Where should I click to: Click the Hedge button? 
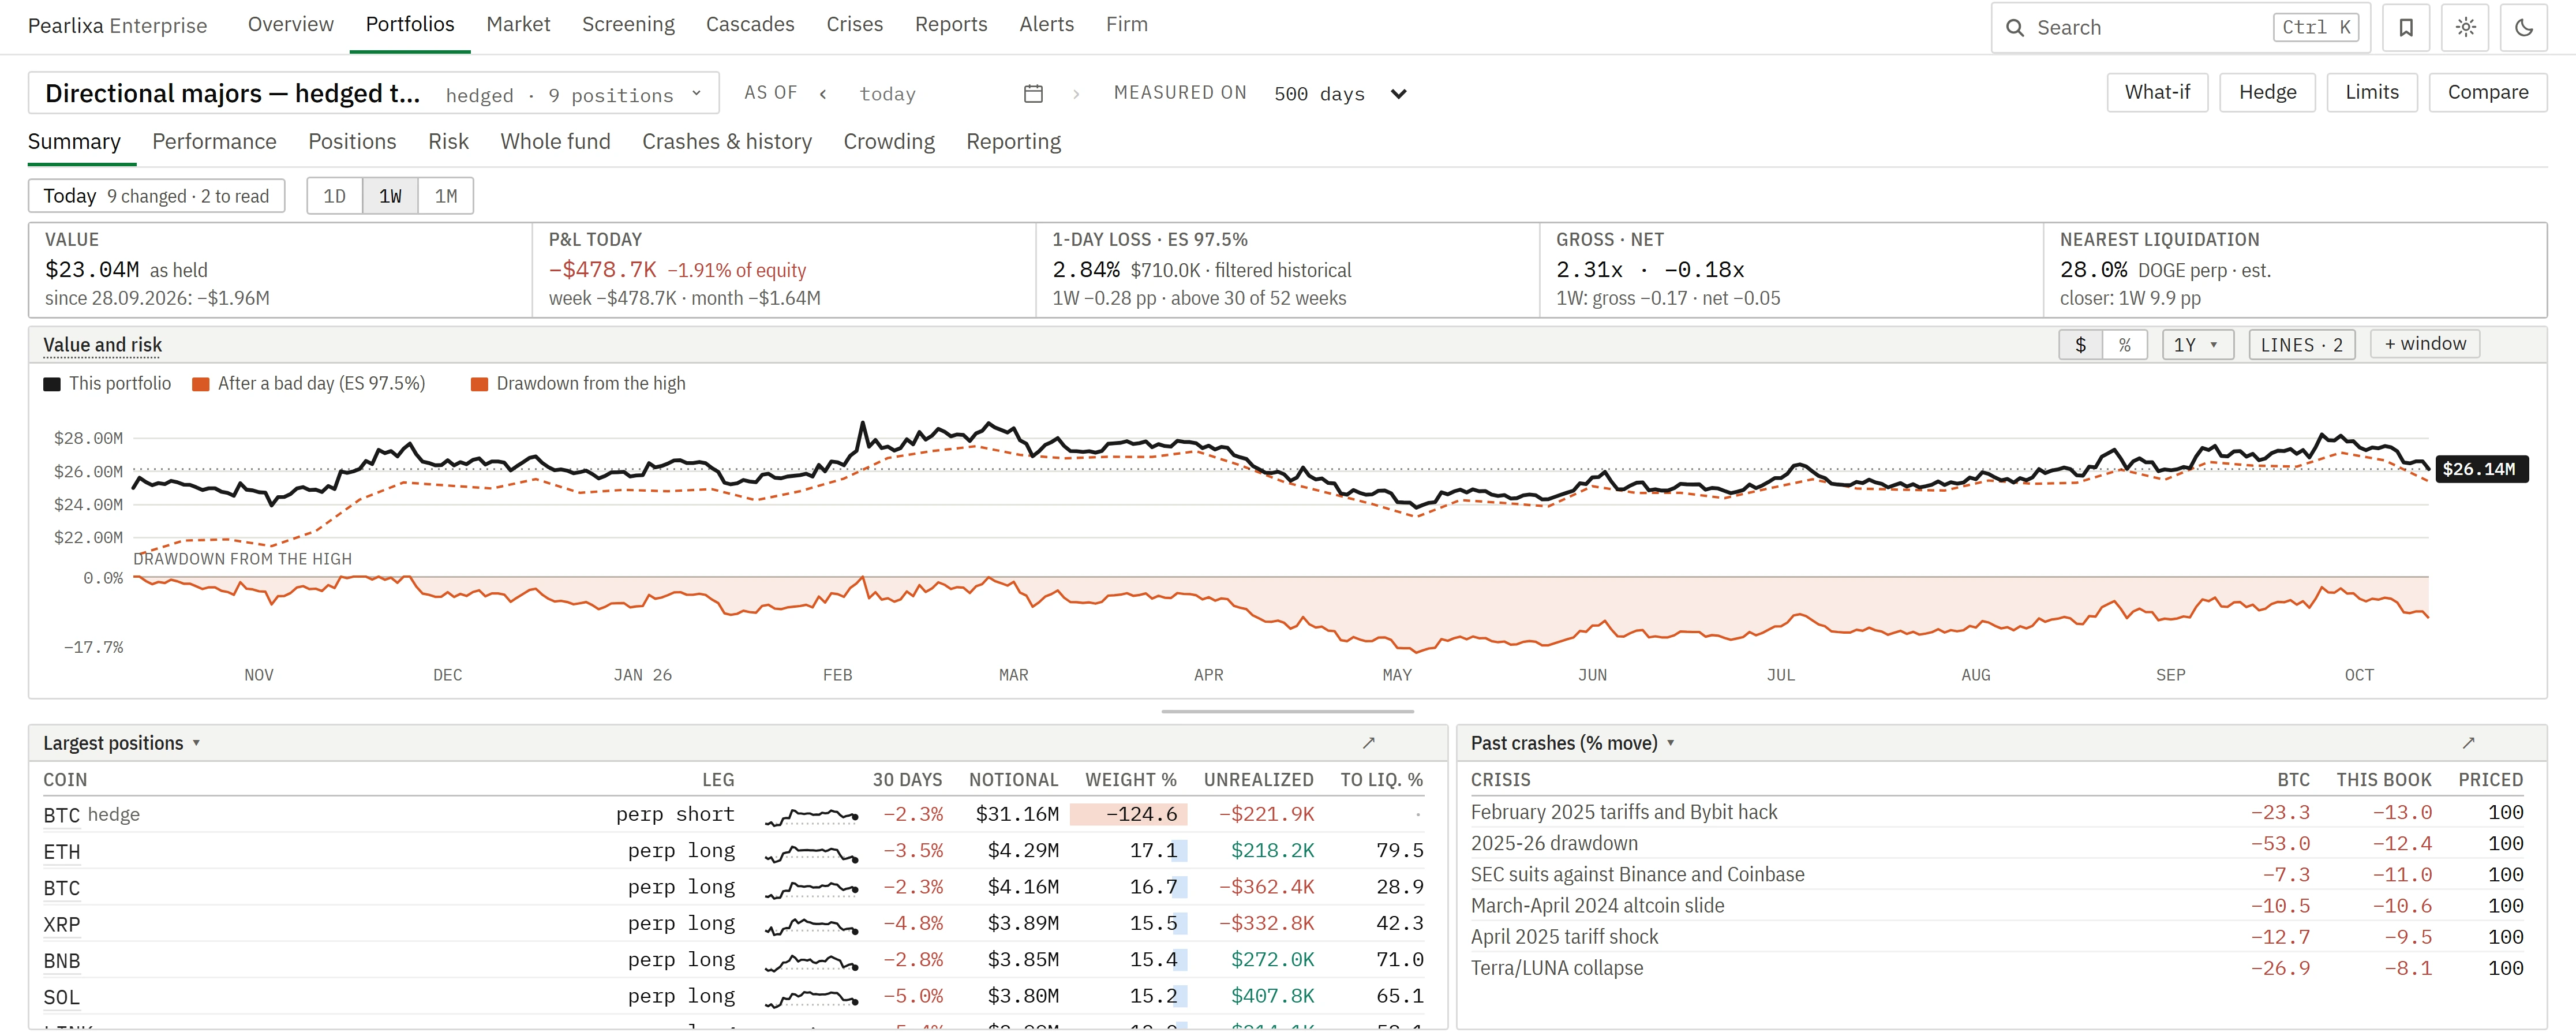(2267, 93)
